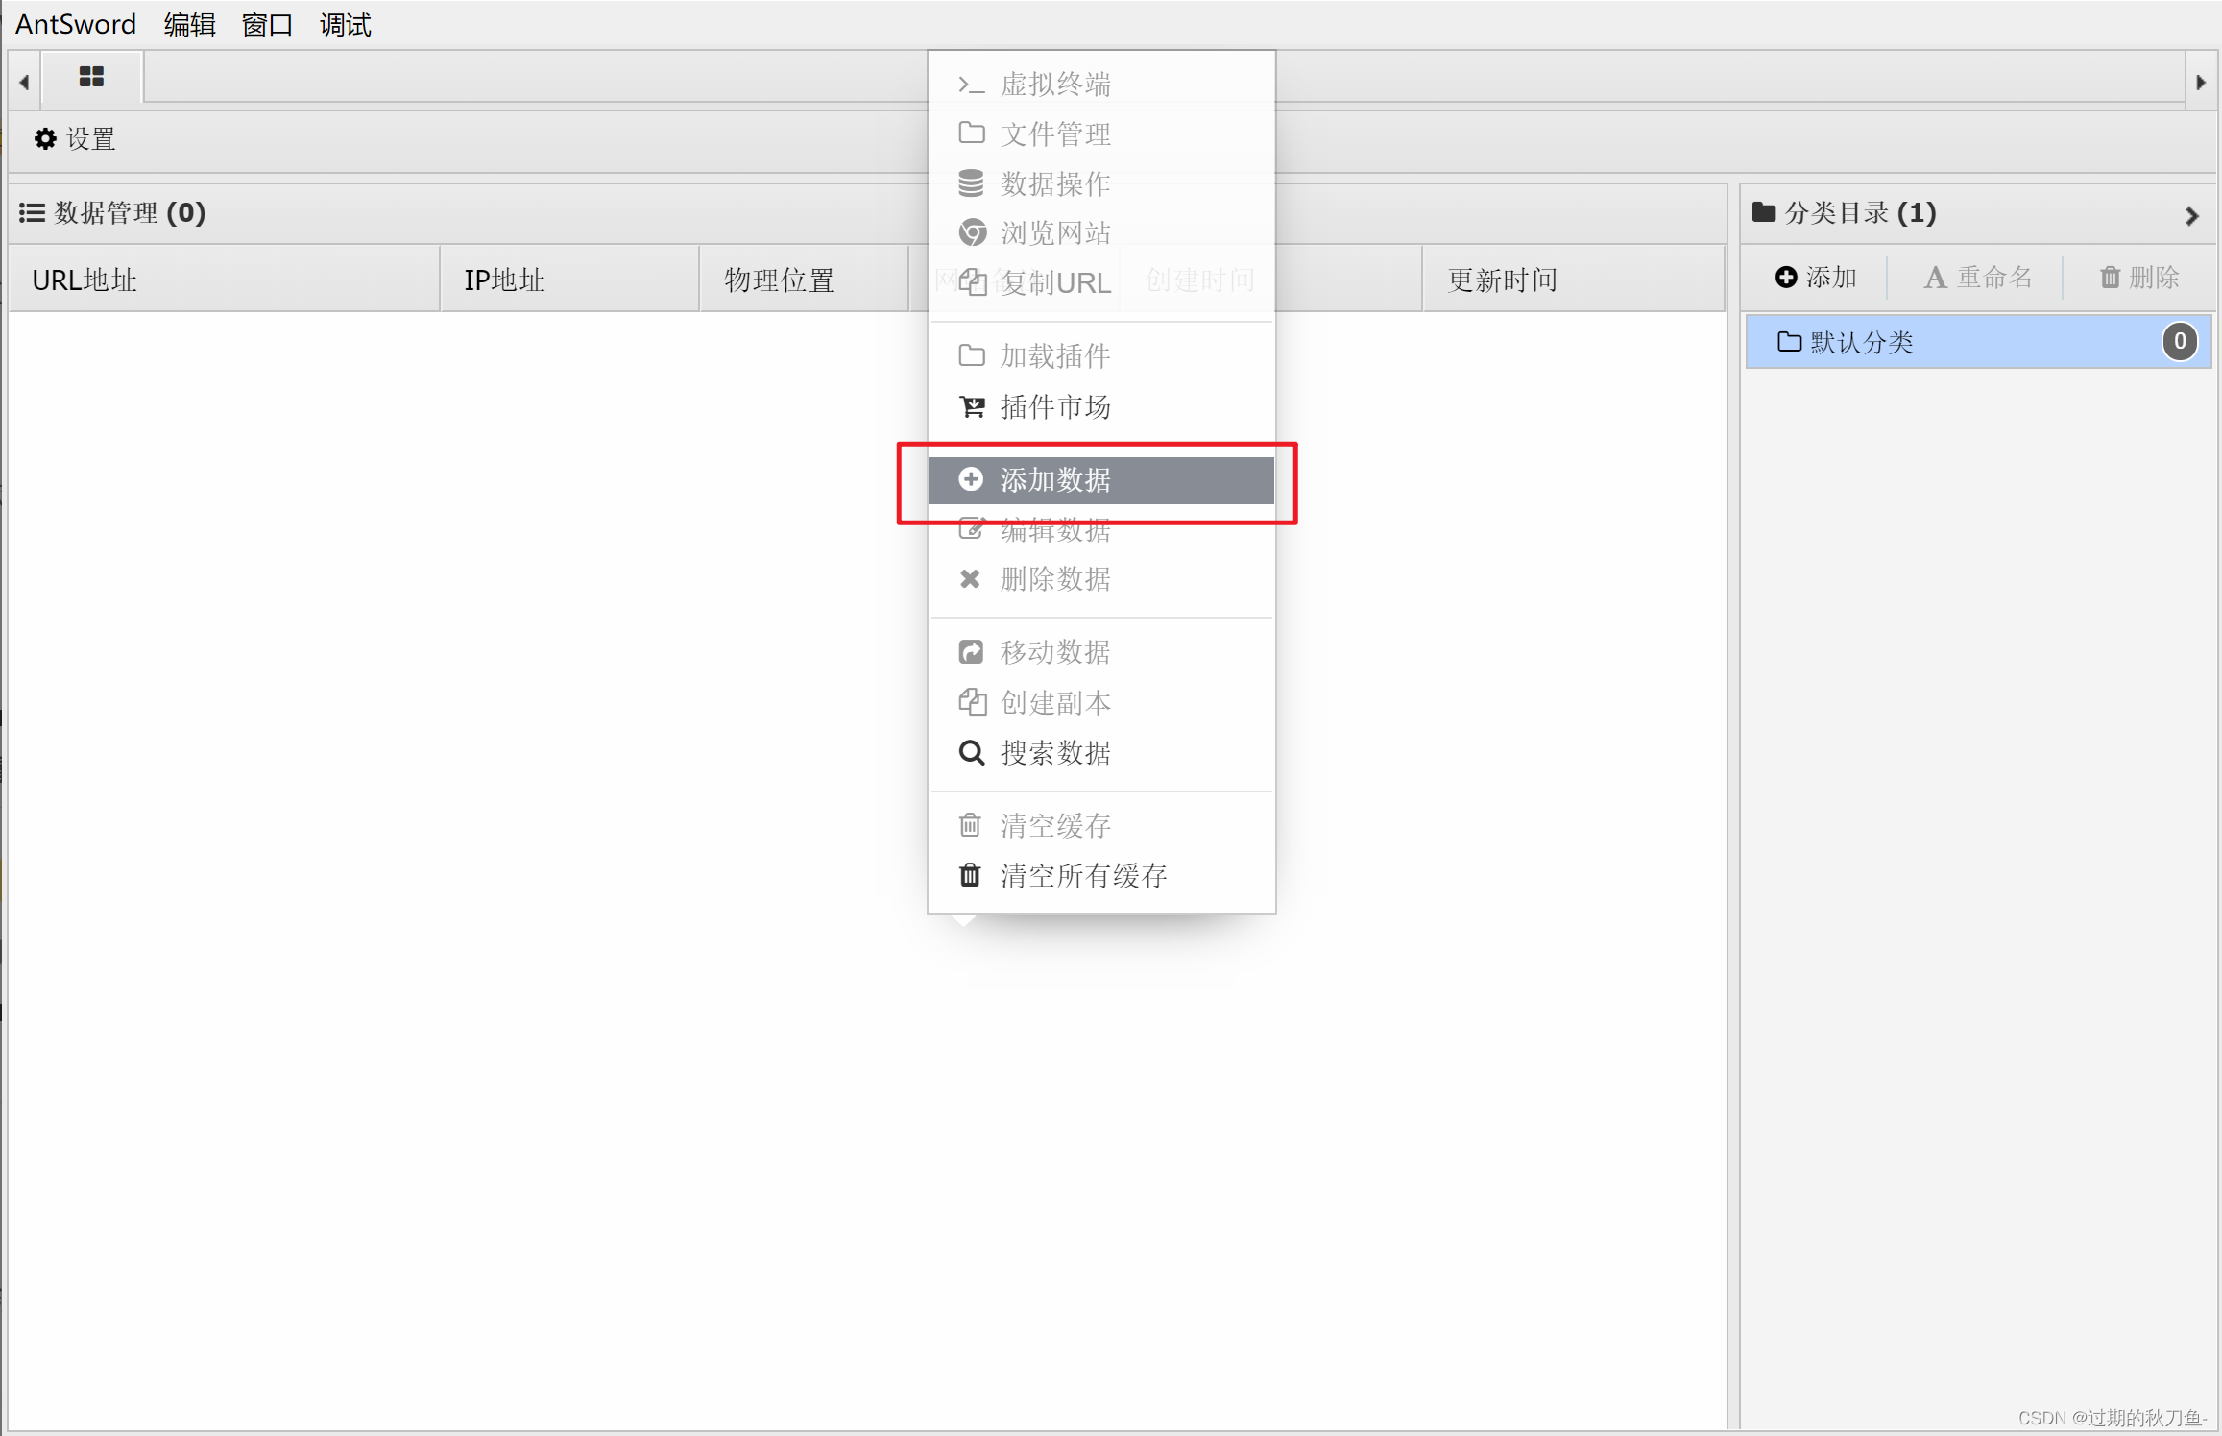Click 添加 button in category panel

pos(1815,278)
